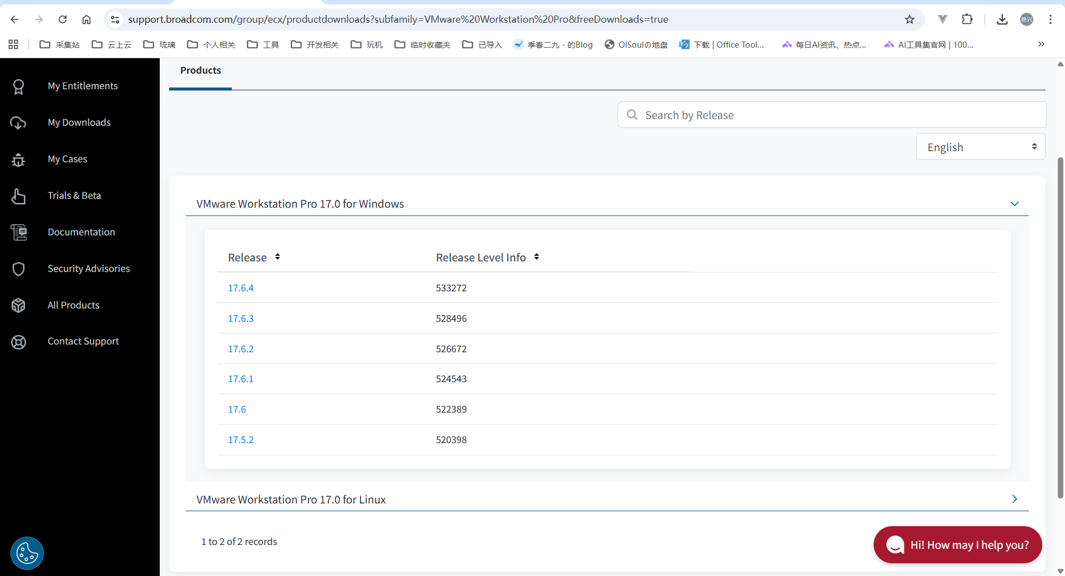The width and height of the screenshot is (1065, 576).
Task: Click the My Entitlements ribbon icon
Action: point(18,86)
